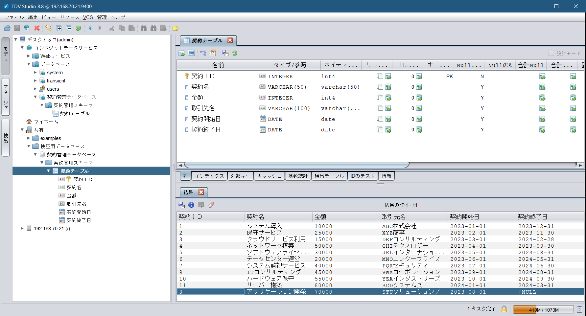Select result row with システム導入
Image resolution: width=586 pixels, height=316 pixels.
click(x=380, y=226)
